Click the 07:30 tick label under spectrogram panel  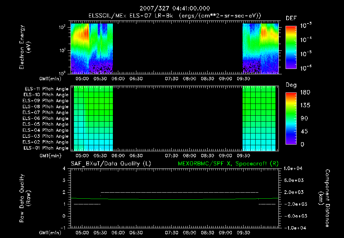172,79
